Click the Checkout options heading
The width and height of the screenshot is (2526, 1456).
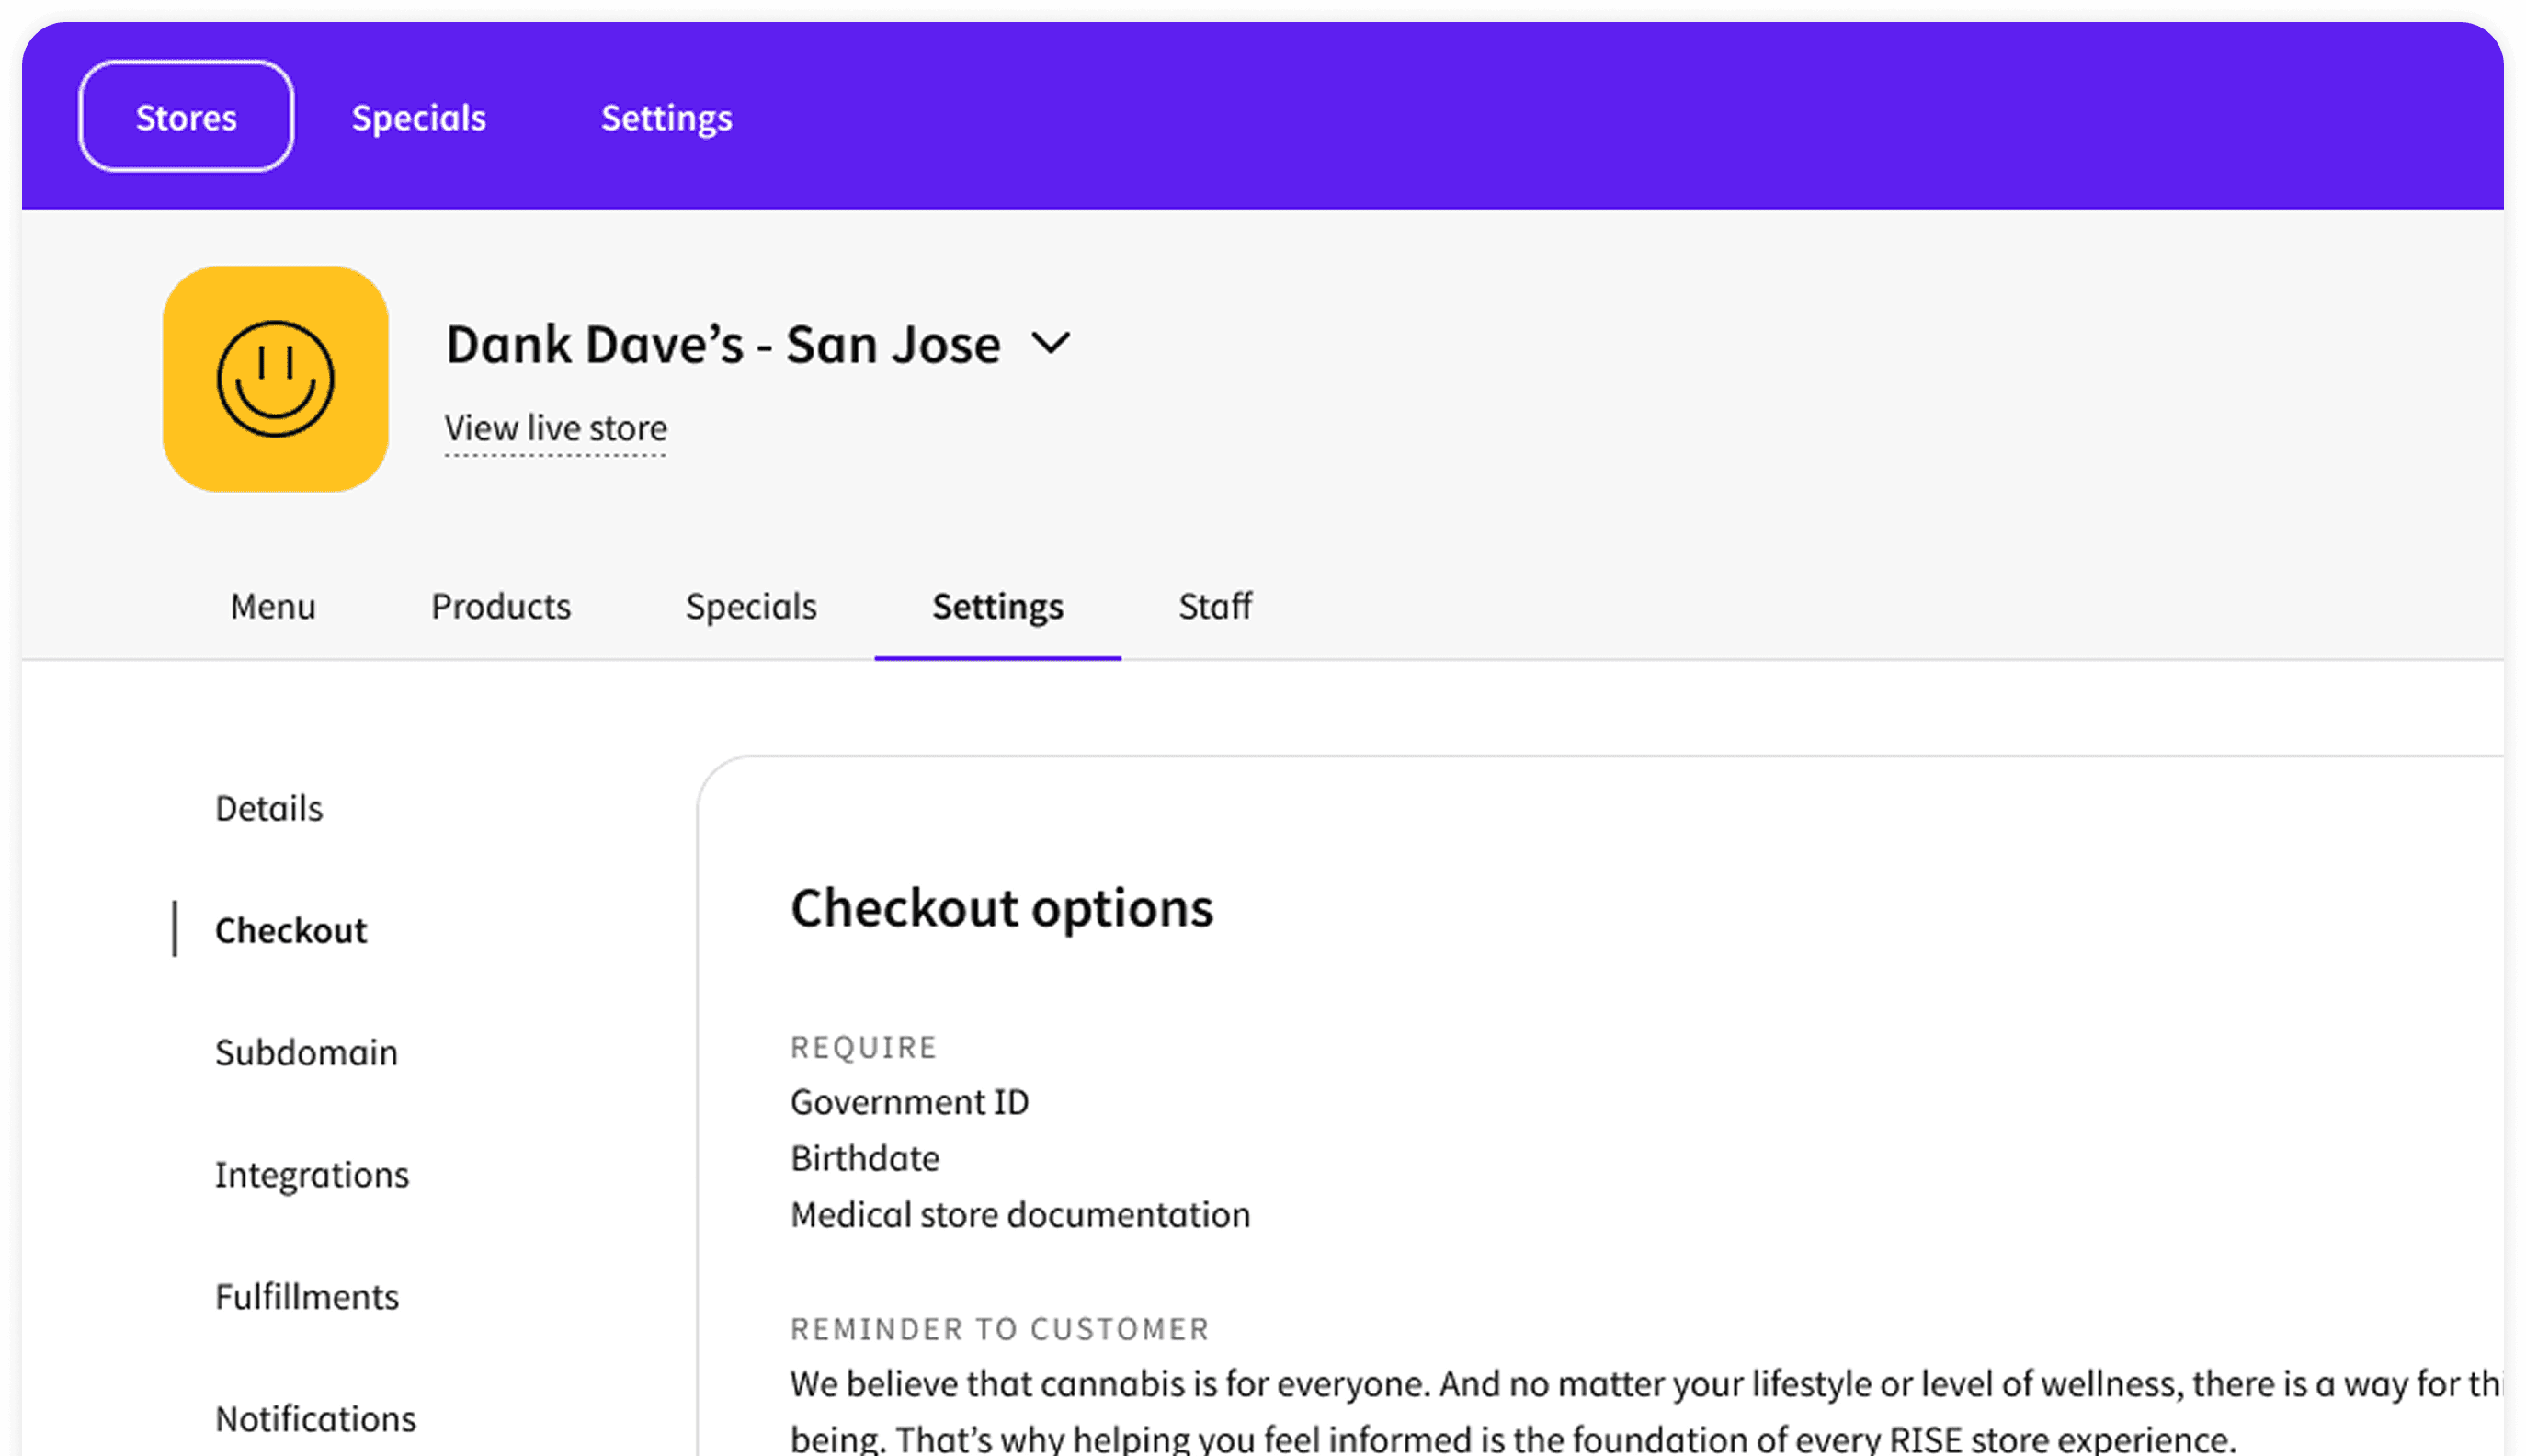coord(1002,908)
